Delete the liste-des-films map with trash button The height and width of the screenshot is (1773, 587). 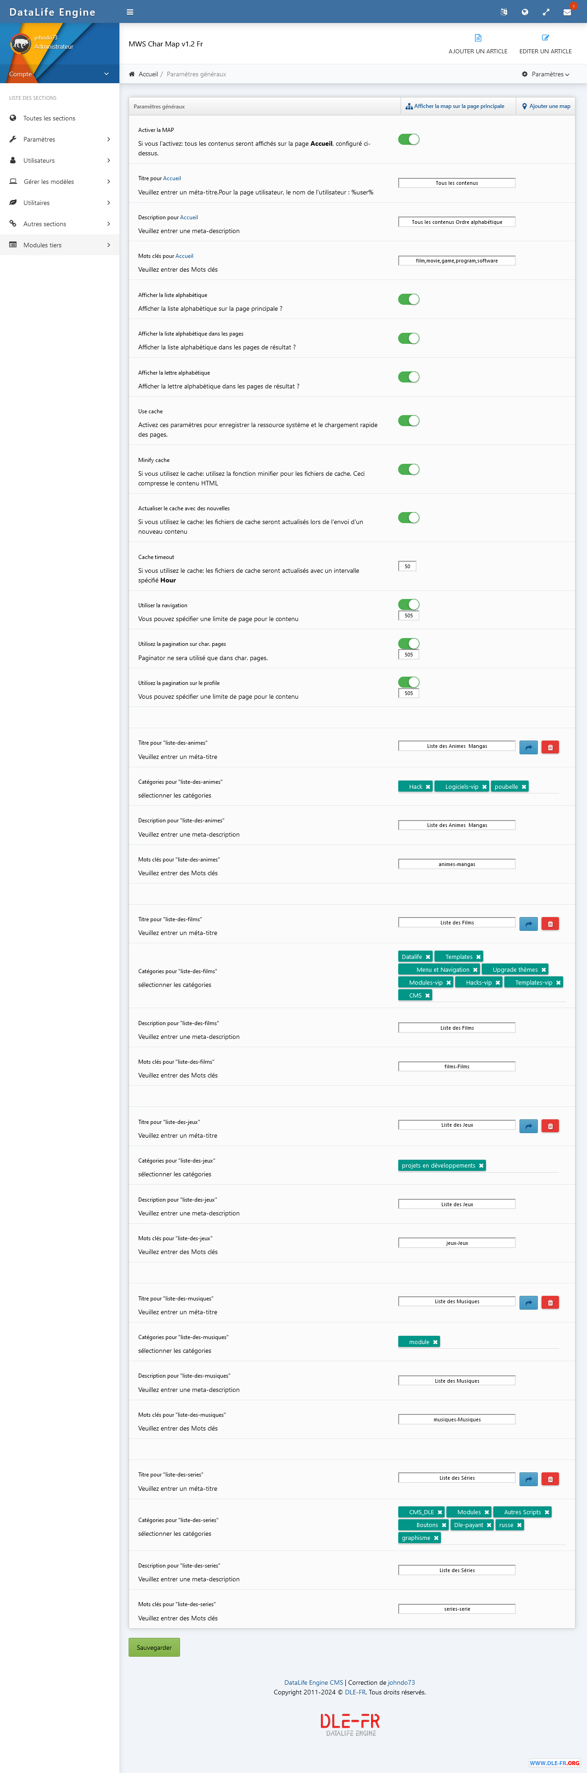coord(550,924)
